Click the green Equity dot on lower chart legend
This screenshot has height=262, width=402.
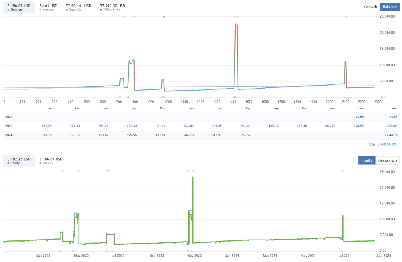click(x=8, y=163)
